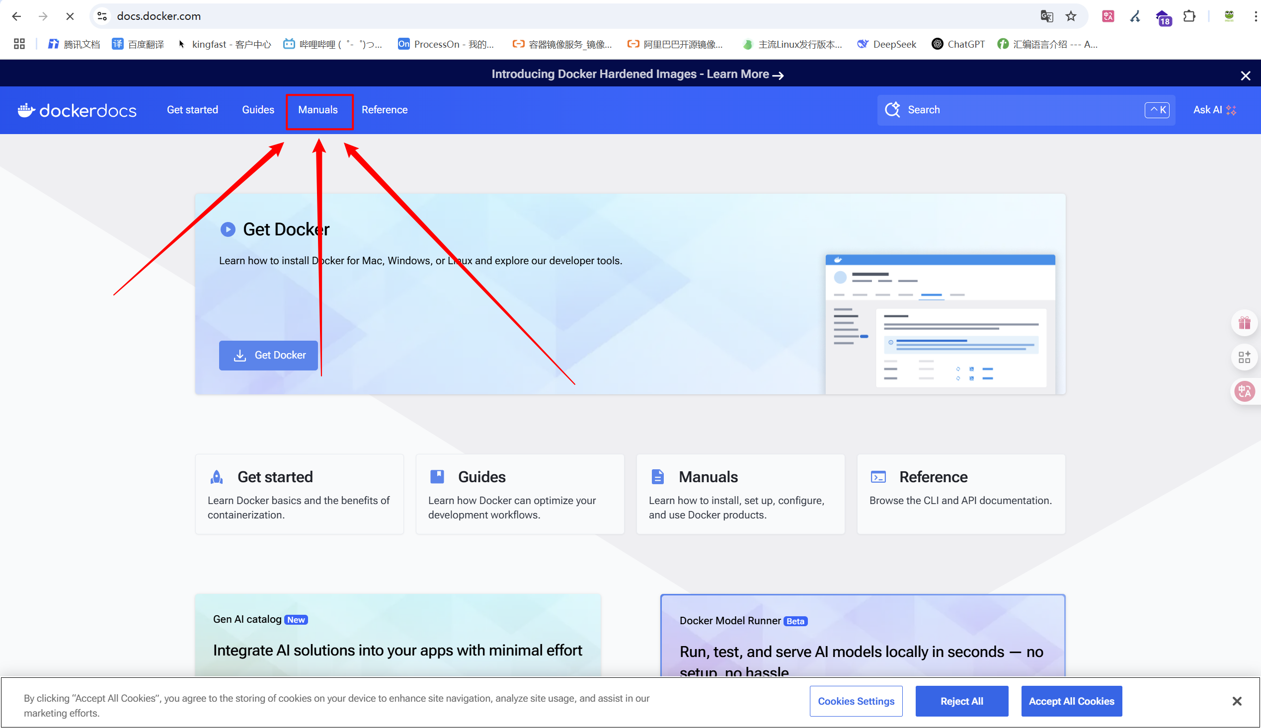Open the ProcessOn bookmark
The height and width of the screenshot is (728, 1261).
tap(446, 44)
